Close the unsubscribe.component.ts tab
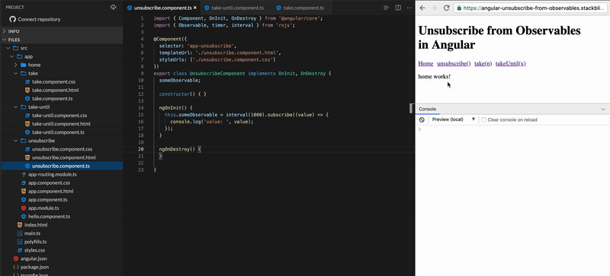 click(x=195, y=8)
